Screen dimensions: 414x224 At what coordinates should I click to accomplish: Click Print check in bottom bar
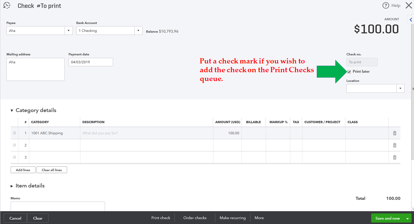[x=161, y=218]
